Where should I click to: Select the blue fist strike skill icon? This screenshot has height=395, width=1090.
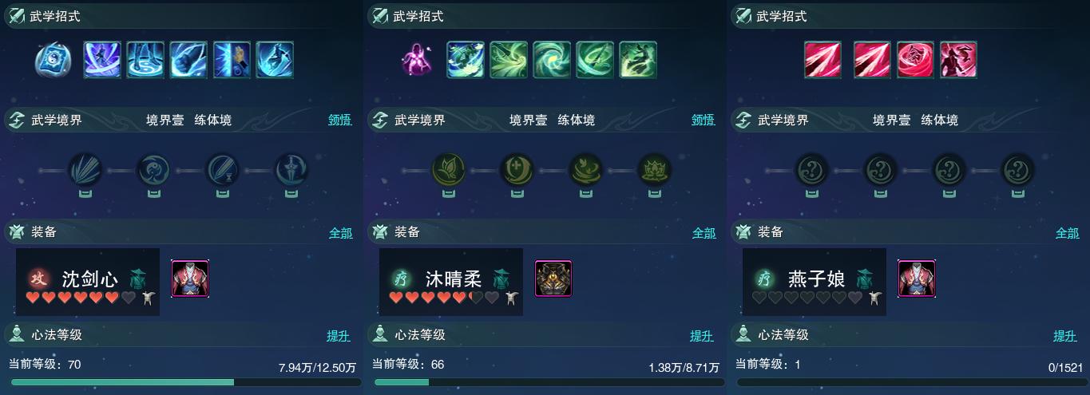[x=188, y=60]
